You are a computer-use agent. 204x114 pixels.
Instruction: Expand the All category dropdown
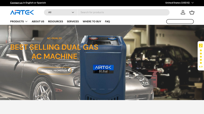(x=61, y=12)
